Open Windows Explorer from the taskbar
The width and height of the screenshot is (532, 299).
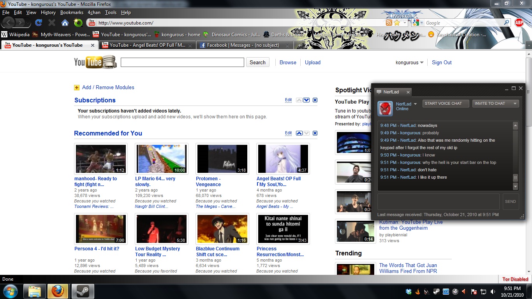click(x=34, y=291)
